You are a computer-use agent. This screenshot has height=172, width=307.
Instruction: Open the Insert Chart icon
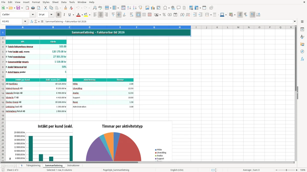point(153,8)
